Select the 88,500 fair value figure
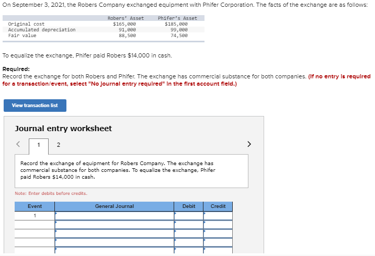 pos(127,36)
